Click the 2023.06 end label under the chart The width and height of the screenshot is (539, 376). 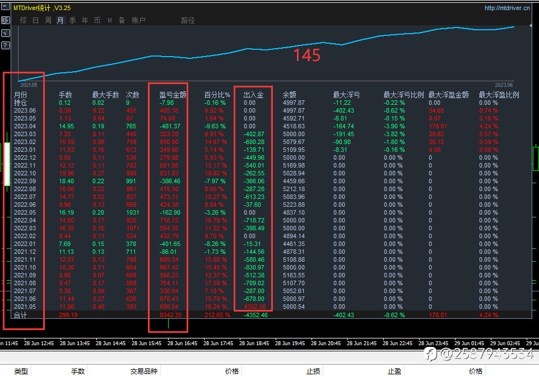click(x=504, y=85)
